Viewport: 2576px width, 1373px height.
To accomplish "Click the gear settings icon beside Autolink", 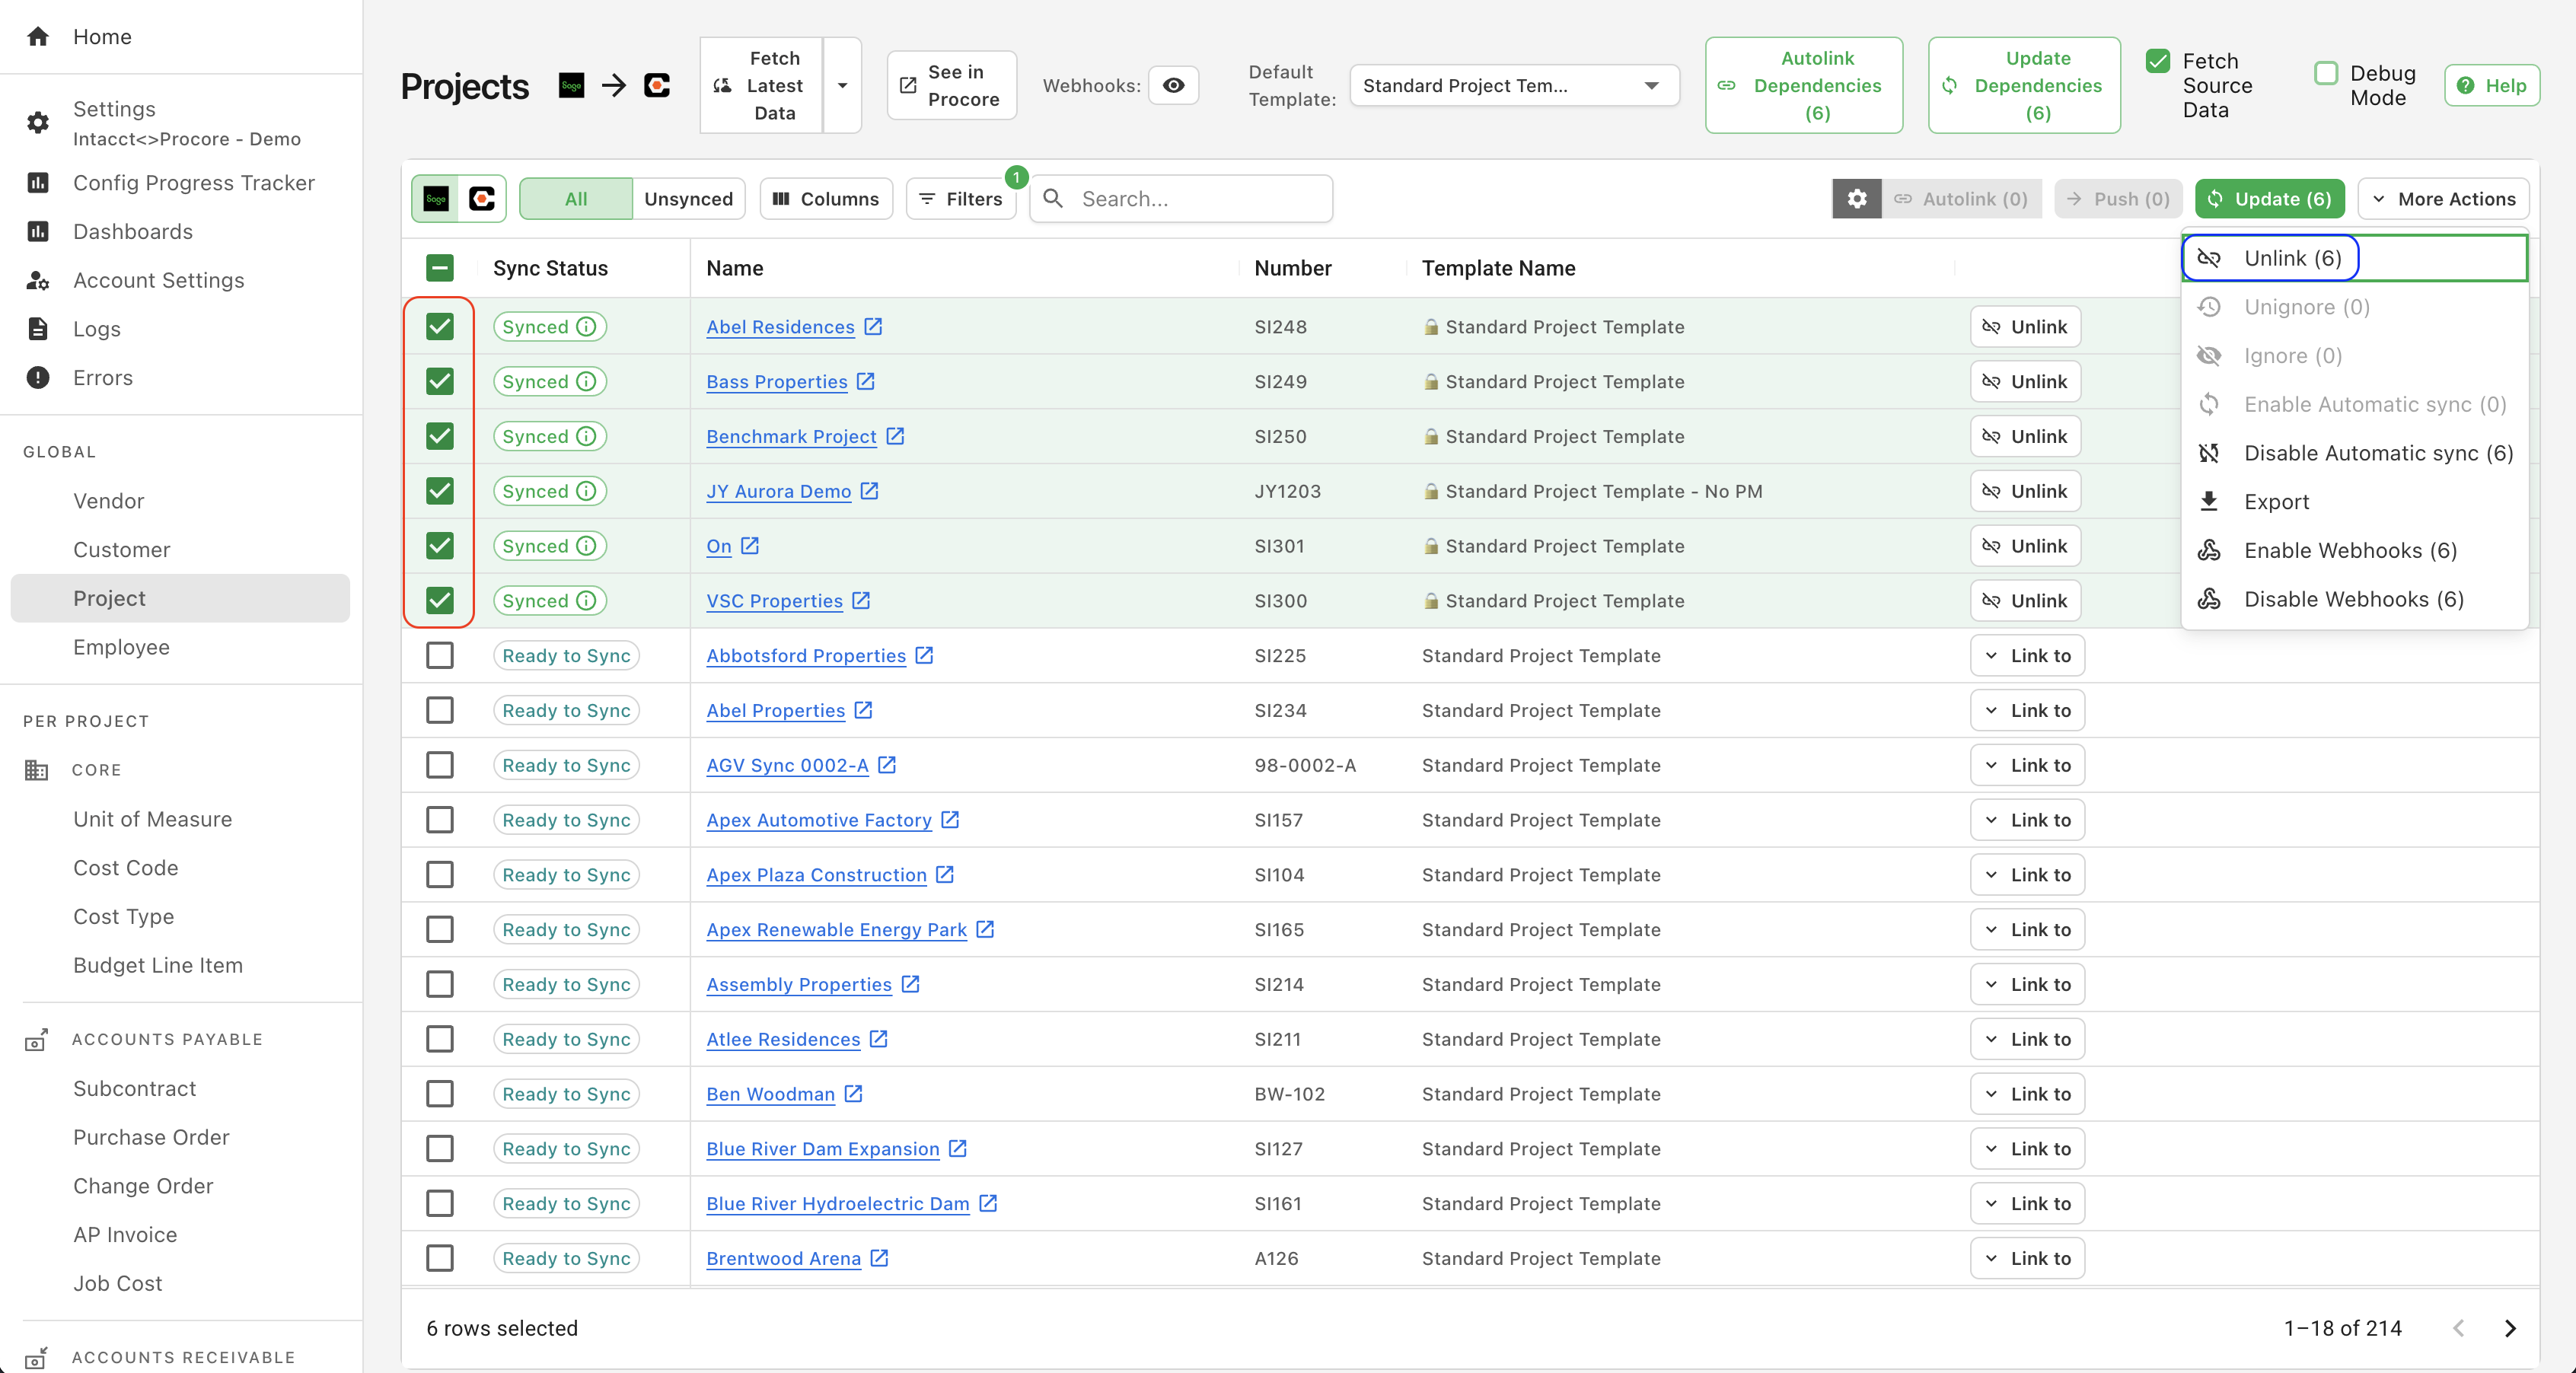I will click(1856, 199).
